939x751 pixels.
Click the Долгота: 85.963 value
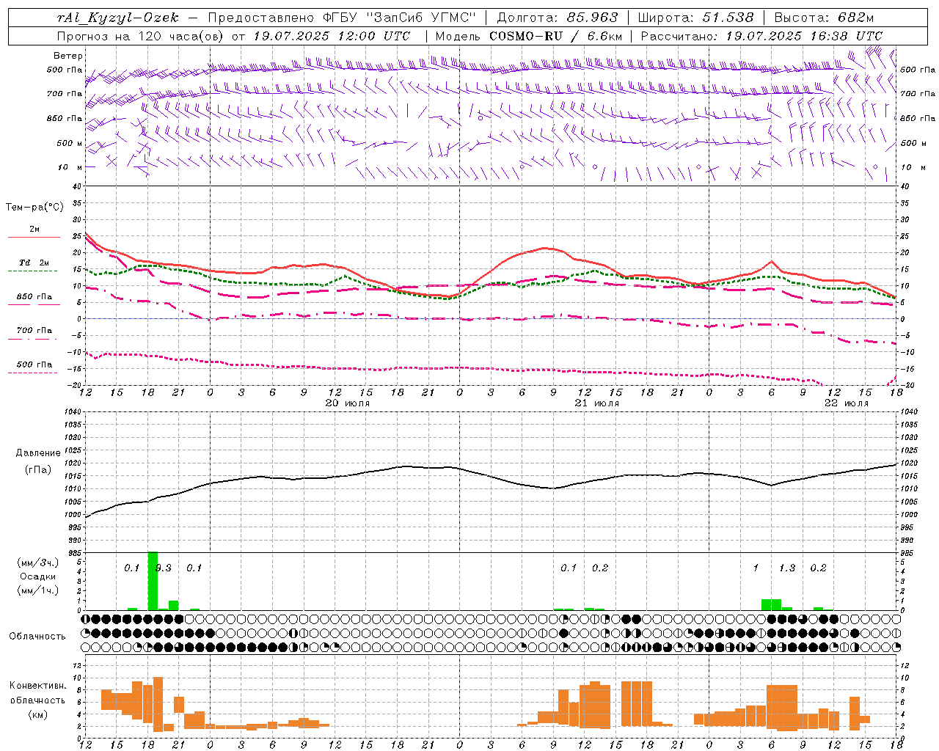(558, 18)
